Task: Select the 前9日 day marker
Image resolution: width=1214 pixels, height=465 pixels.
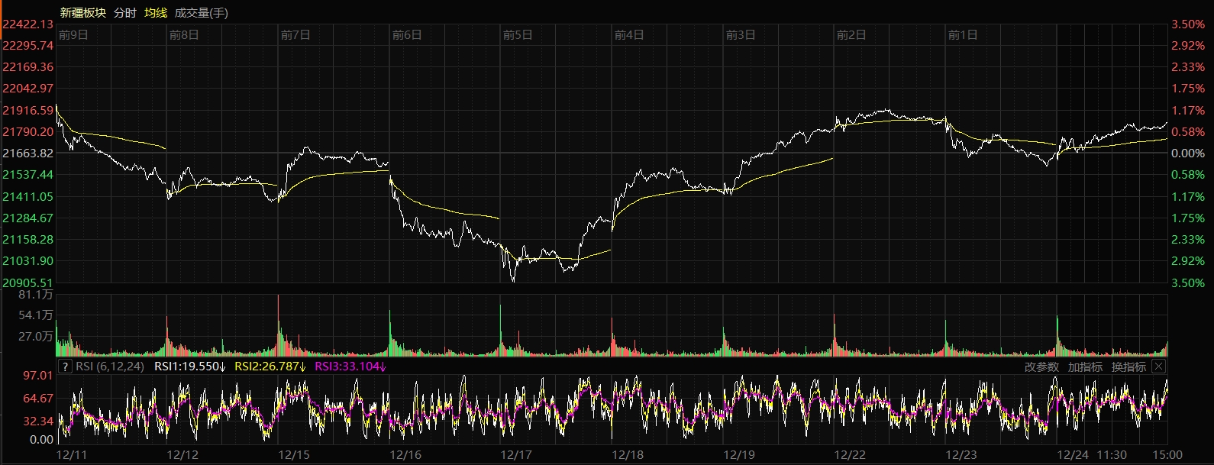Action: 73,35
